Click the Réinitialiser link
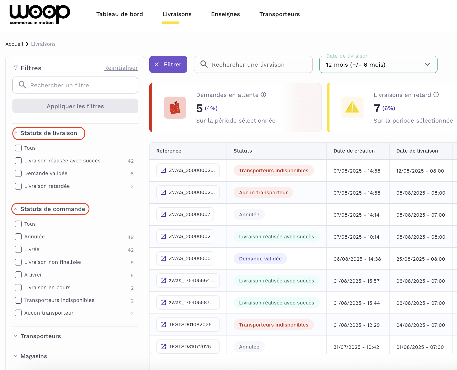The width and height of the screenshot is (457, 370). (121, 68)
